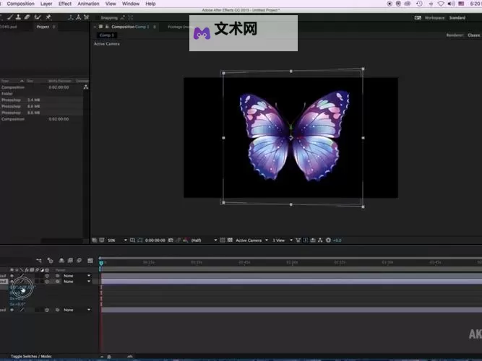Toggle the Transparency Grid button
482x361 pixels.
230,240
